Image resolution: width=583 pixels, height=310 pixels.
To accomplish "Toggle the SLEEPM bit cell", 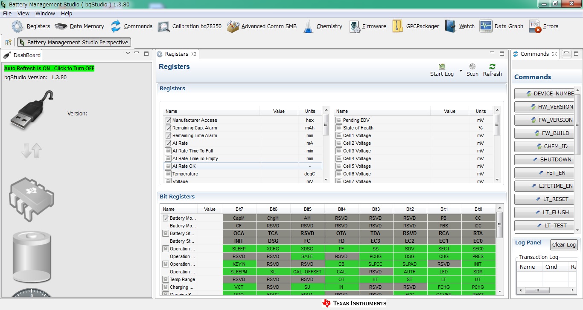I will [x=239, y=272].
